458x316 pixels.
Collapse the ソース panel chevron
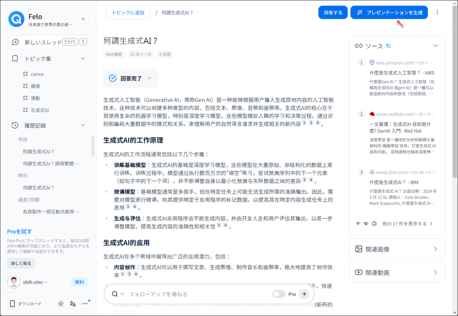point(436,46)
